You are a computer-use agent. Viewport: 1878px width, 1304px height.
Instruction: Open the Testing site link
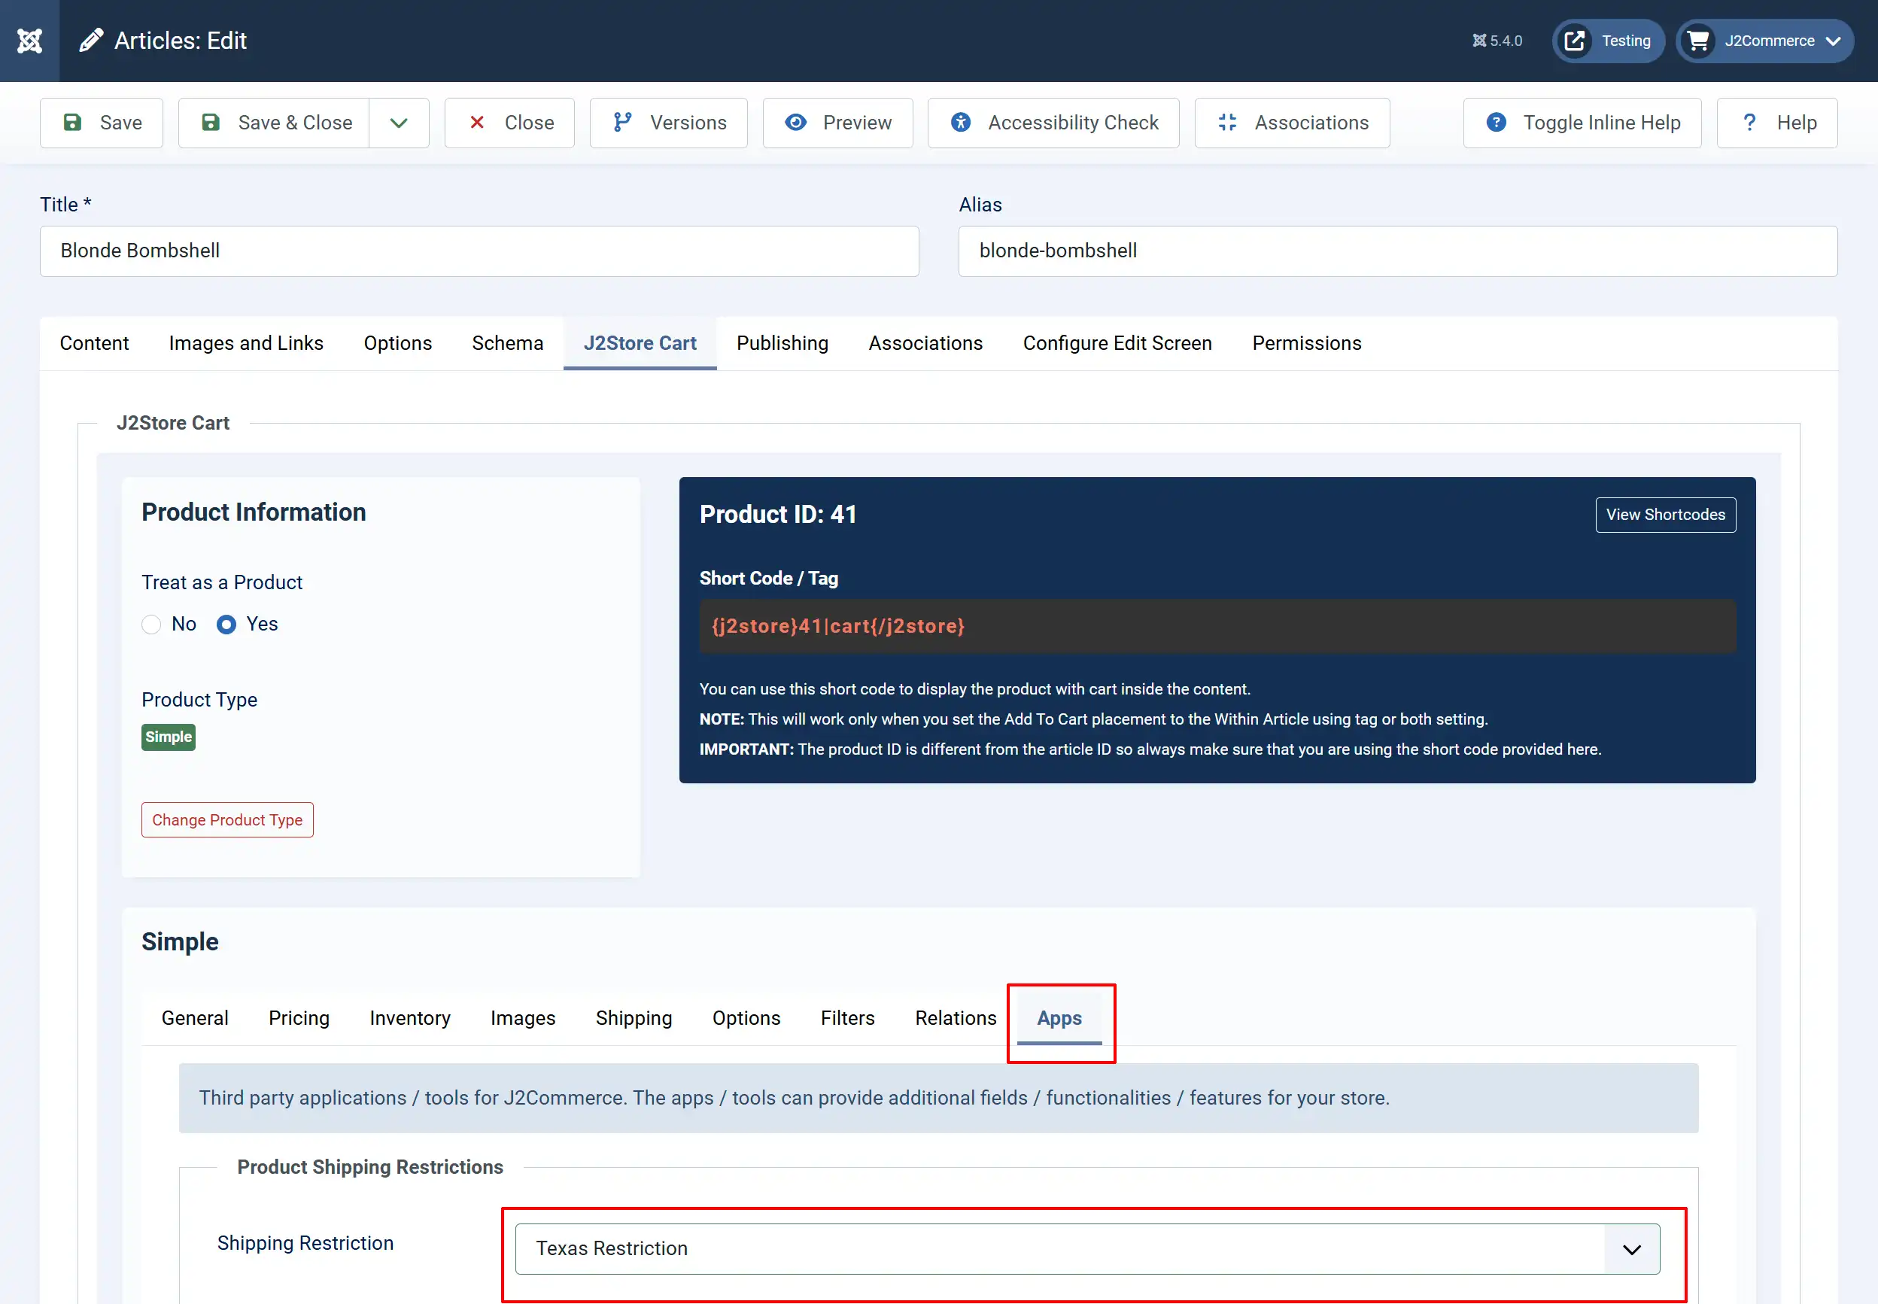coord(1608,41)
